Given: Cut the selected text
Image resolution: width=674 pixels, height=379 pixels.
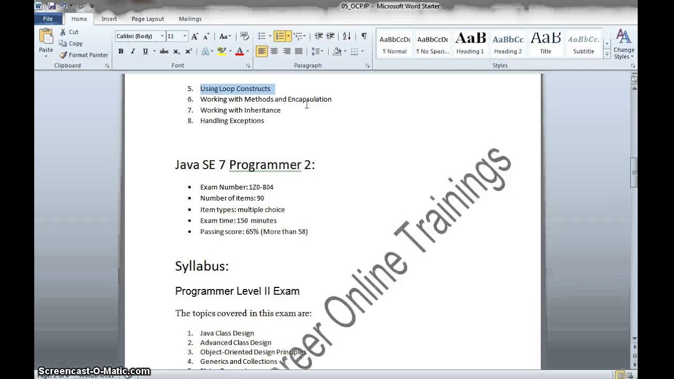Looking at the screenshot, I should (68, 32).
